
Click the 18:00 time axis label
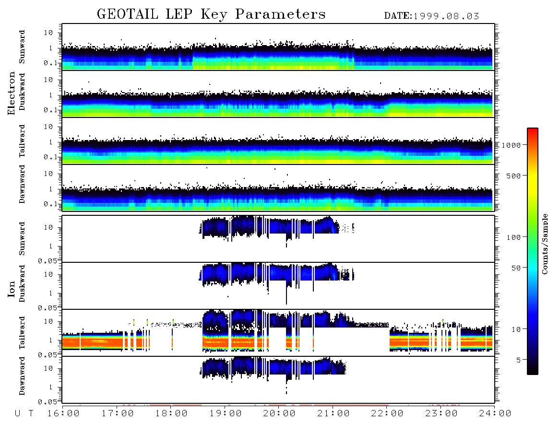click(172, 413)
